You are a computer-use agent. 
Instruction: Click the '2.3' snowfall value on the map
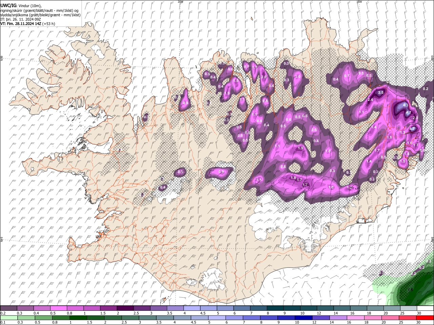click(x=415, y=118)
